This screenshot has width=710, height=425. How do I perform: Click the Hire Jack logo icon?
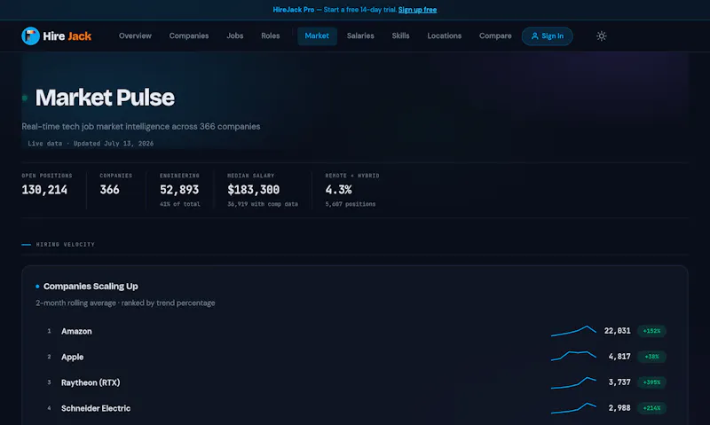tap(30, 35)
